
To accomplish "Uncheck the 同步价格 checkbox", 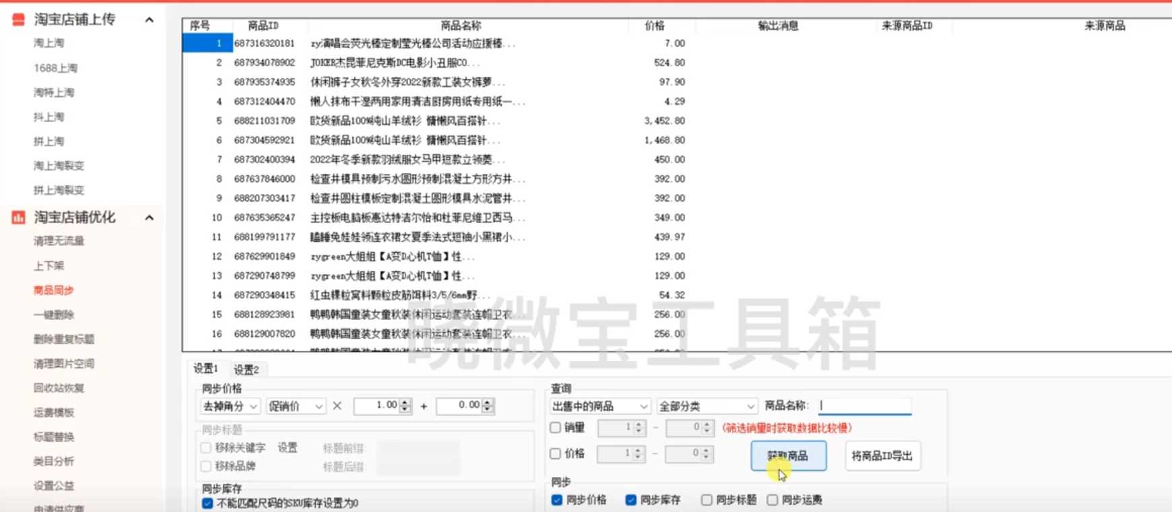I will pos(557,500).
